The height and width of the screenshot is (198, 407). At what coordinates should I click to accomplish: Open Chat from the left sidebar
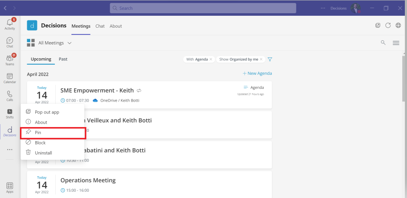click(x=10, y=42)
